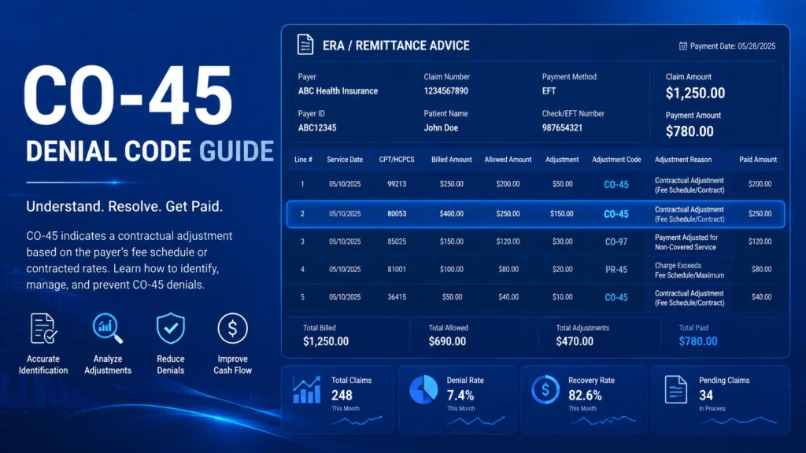Click the Line # column header
Viewport: 806px width, 453px height.
point(303,160)
